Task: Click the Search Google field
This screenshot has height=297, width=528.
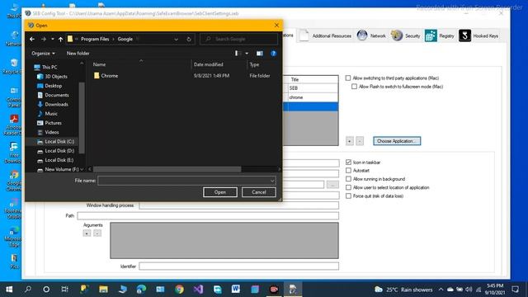Action: click(238, 39)
